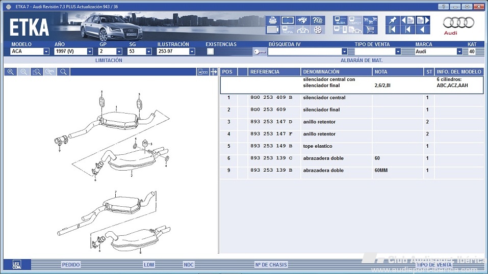Click the NDC button in bottom bar
This screenshot has width=488, height=274.
[x=189, y=265]
